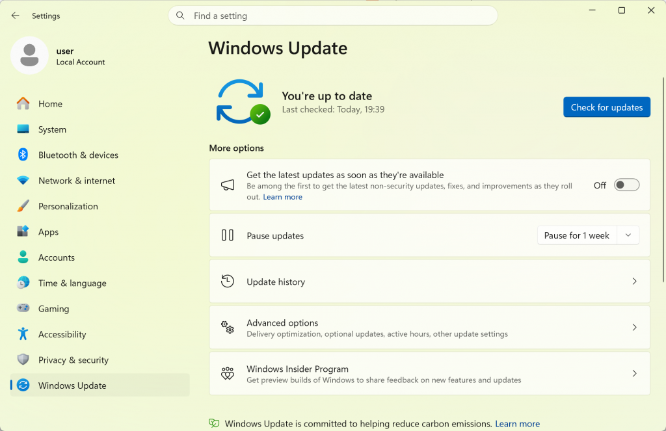Image resolution: width=666 pixels, height=431 pixels.
Task: Click the Privacy & security shield icon
Action: click(23, 359)
